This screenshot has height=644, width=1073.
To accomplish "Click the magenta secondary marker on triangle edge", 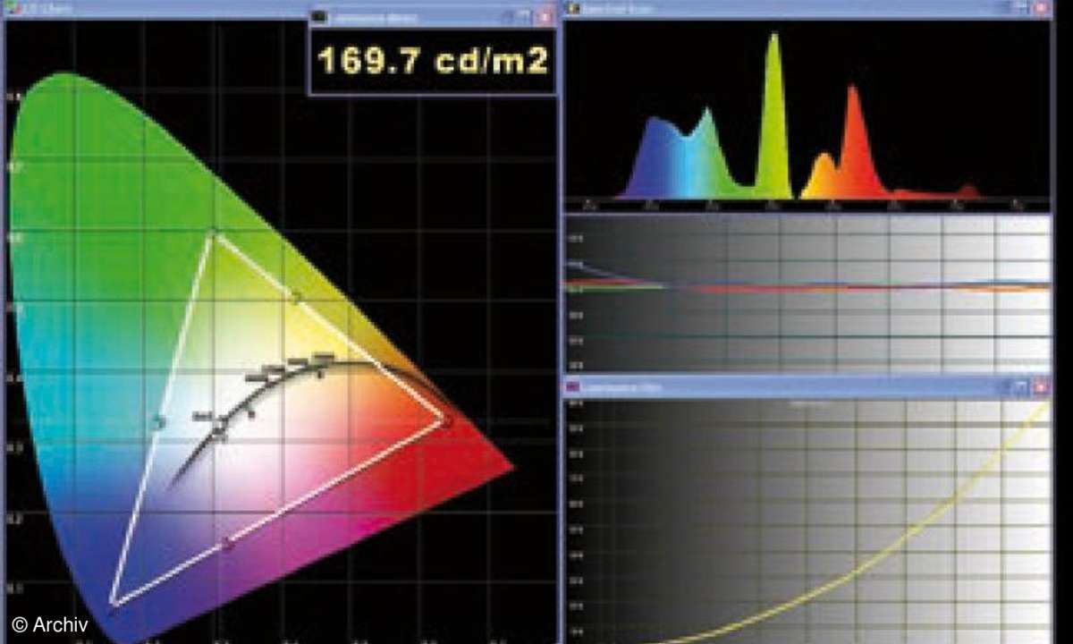I will (x=228, y=544).
